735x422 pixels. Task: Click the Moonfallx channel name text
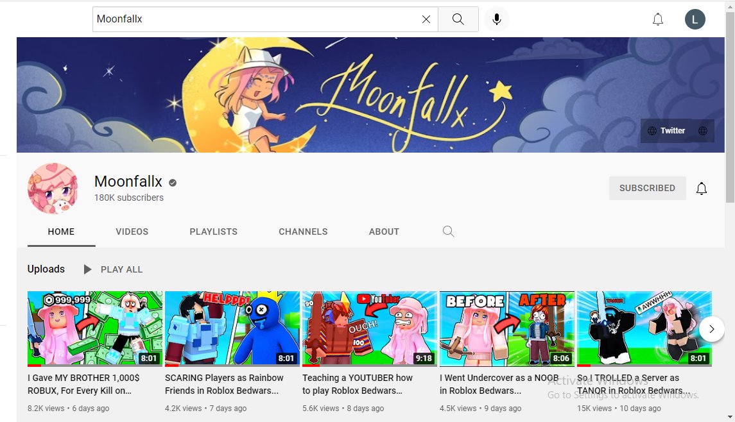(x=128, y=181)
